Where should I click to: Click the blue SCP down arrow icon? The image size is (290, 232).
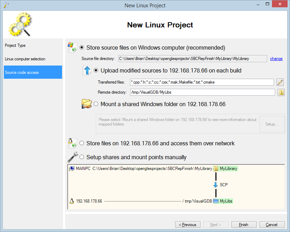click(x=215, y=185)
